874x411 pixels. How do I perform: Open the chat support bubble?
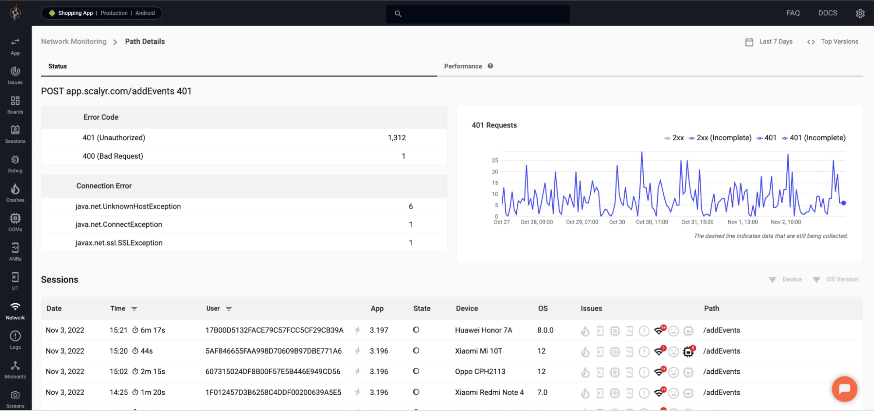[x=844, y=389]
